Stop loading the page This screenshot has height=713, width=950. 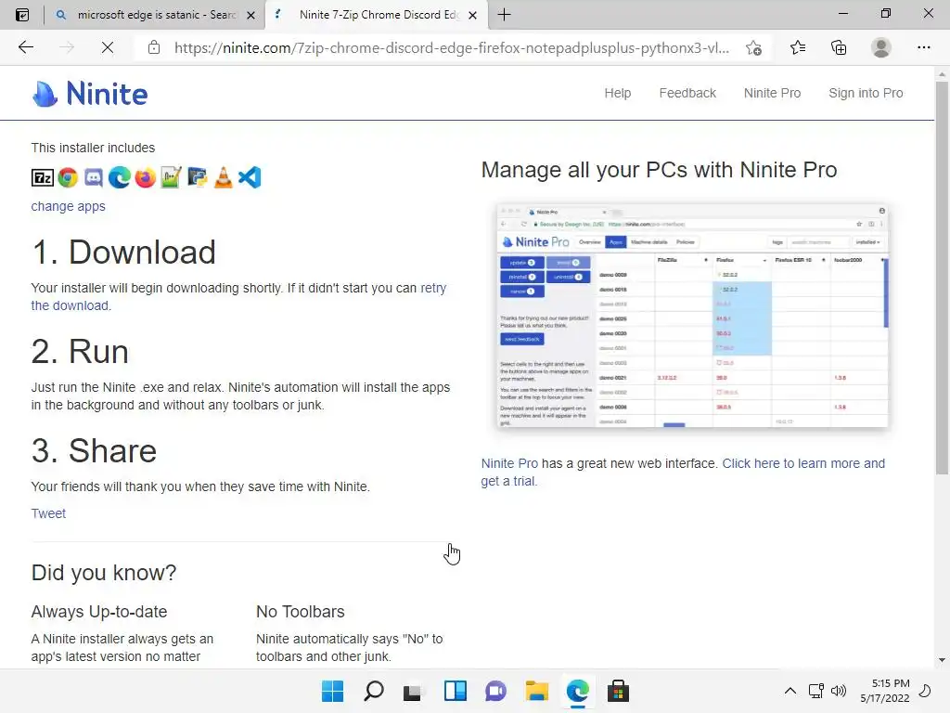pyautogui.click(x=108, y=47)
